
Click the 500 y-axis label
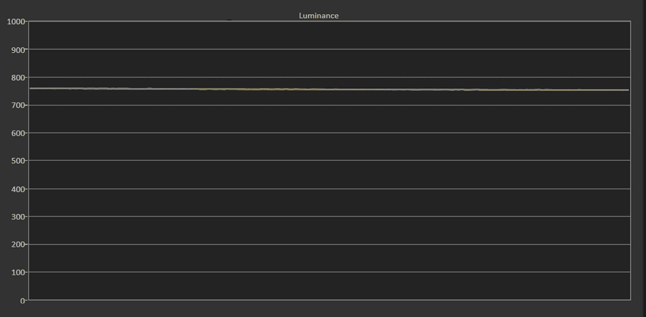click(x=19, y=161)
